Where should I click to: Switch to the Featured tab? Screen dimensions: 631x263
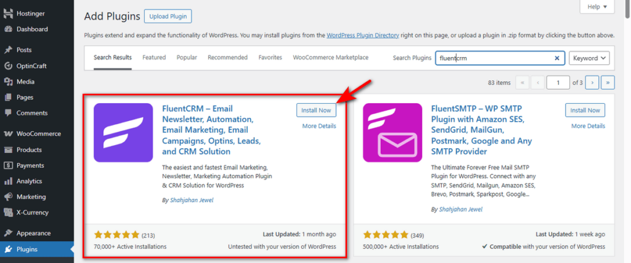(154, 57)
